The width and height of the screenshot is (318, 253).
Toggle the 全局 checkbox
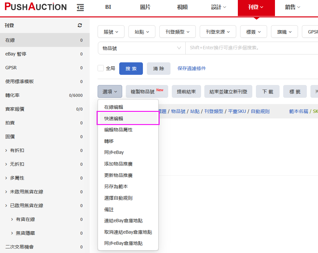[101, 68]
